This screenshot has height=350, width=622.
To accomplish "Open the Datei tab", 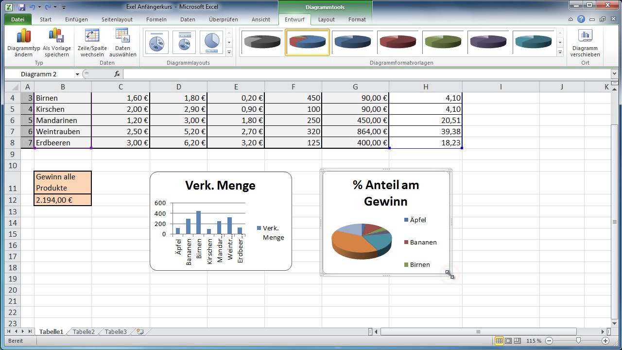I will (17, 19).
